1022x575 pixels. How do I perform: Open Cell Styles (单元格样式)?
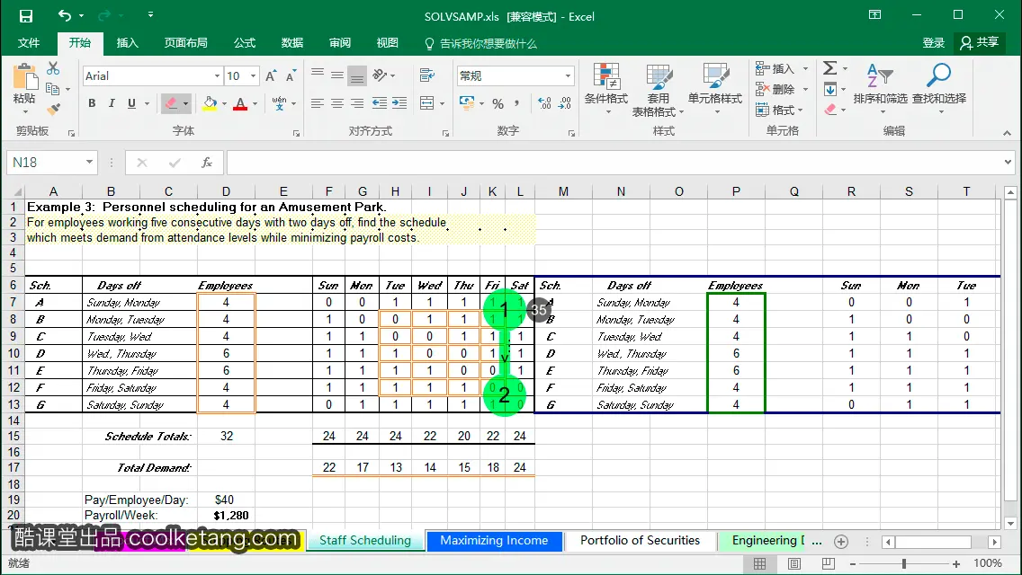pyautogui.click(x=715, y=90)
